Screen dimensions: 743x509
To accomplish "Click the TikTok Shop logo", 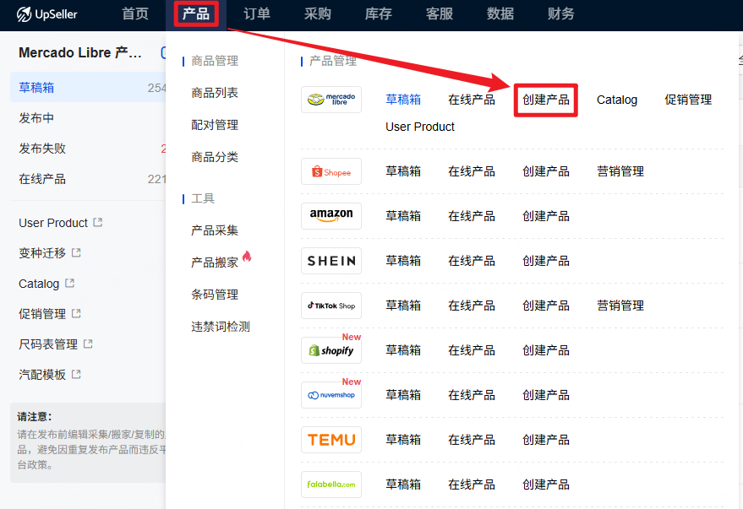I will [x=331, y=306].
